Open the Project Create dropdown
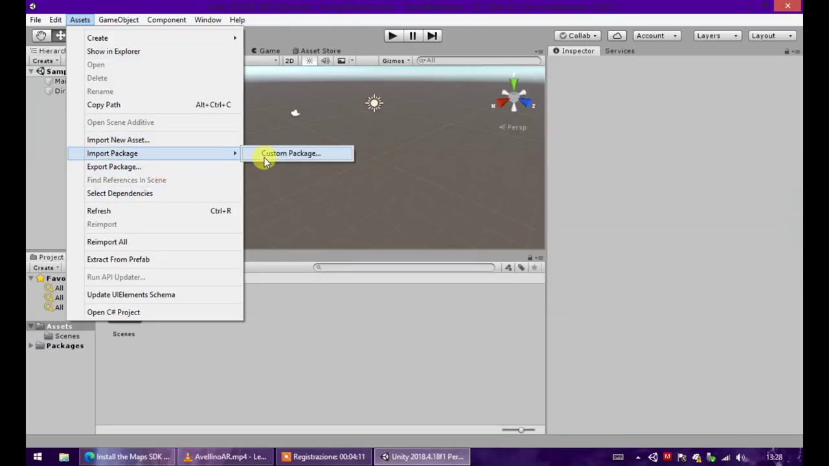This screenshot has height=466, width=829. point(45,267)
